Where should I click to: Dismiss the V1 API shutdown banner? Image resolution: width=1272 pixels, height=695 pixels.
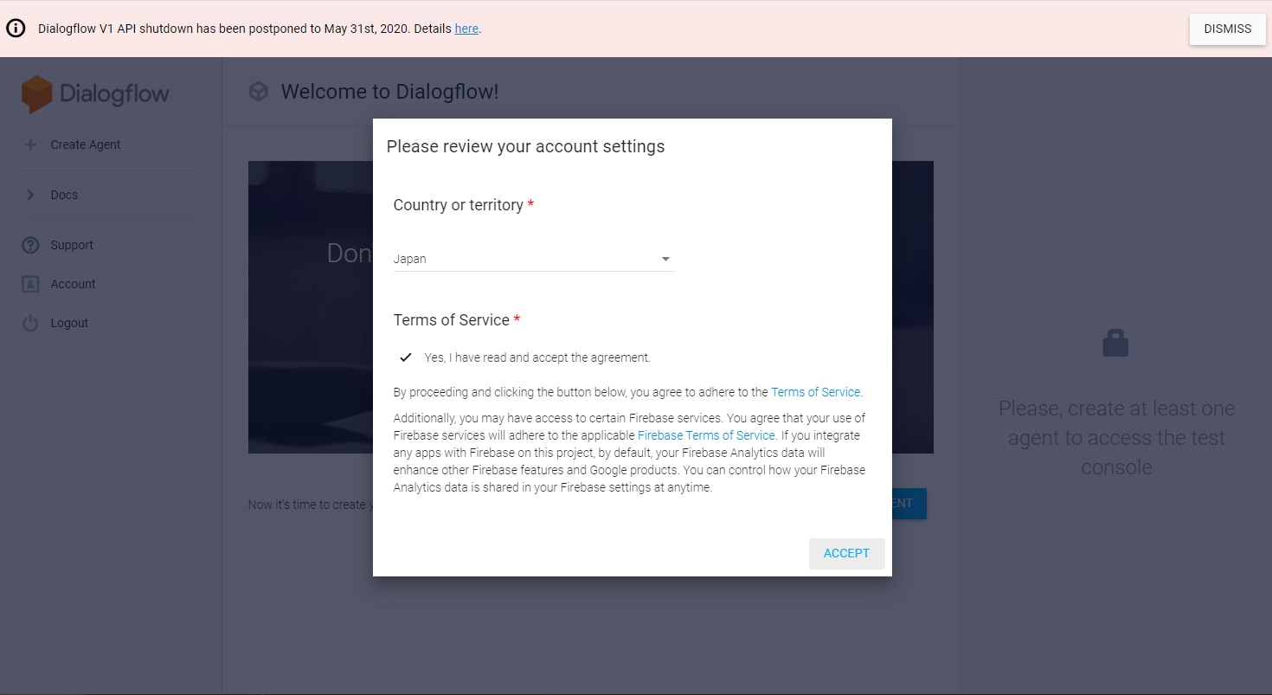coord(1228,29)
